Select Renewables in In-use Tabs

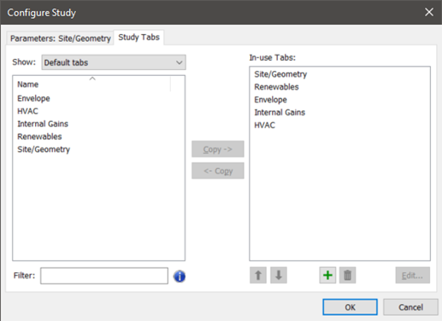(276, 87)
